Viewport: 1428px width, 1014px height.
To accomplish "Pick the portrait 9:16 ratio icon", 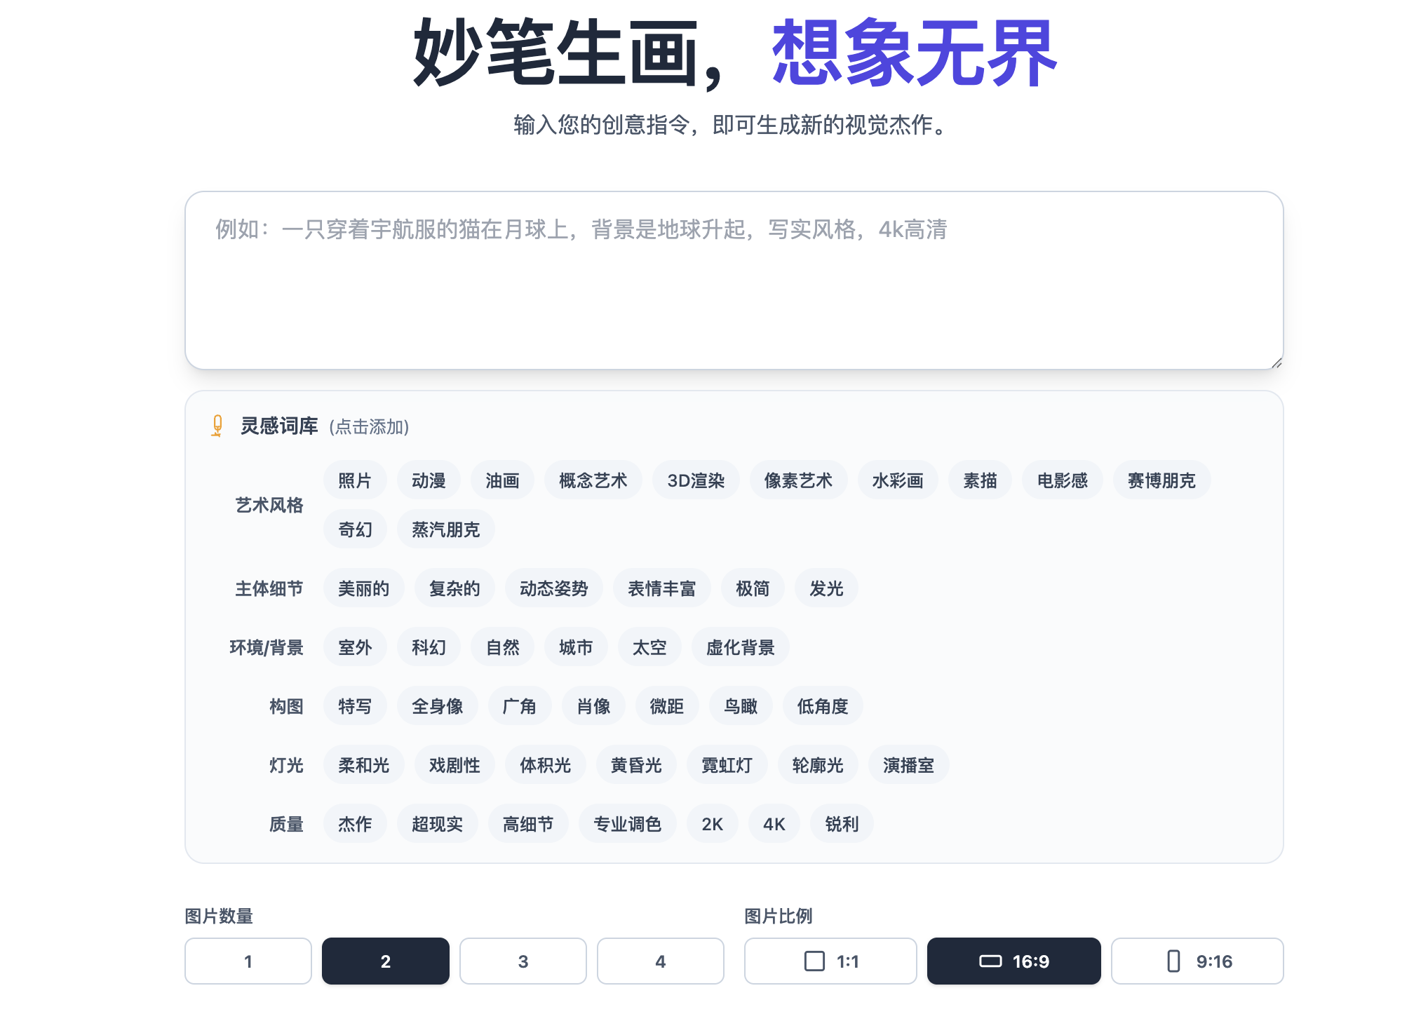I will pos(1173,961).
